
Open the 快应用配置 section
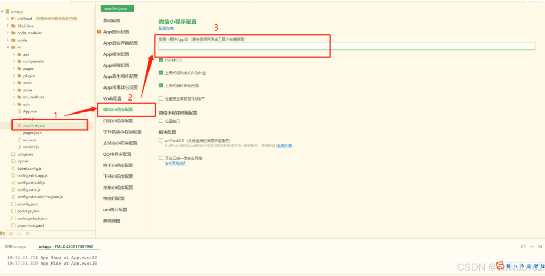(114, 198)
